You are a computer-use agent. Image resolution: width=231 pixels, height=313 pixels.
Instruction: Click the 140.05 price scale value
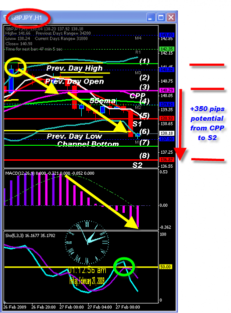167,96
